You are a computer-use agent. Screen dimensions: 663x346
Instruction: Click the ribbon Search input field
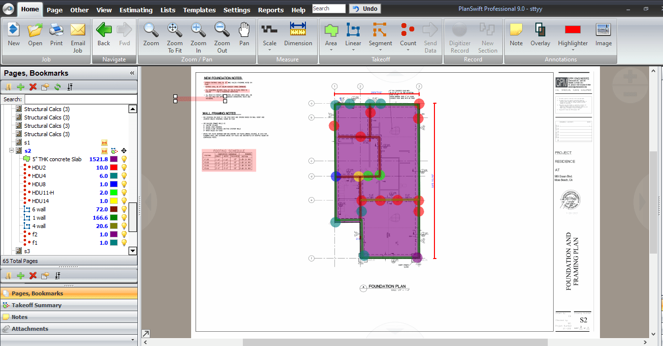click(x=329, y=8)
